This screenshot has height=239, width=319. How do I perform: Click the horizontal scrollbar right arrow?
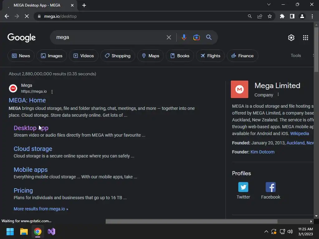[311, 221]
